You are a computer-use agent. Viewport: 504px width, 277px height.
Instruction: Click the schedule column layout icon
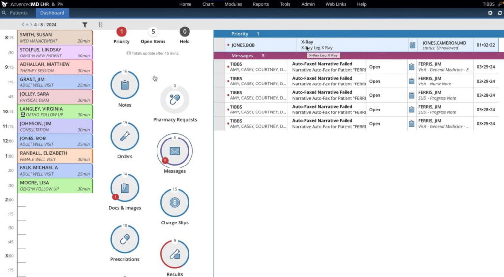(x=100, y=25)
